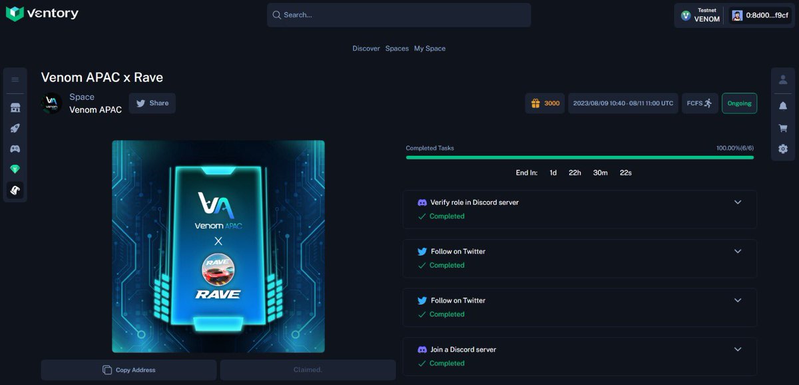Open the green diamond icon in sidebar
The height and width of the screenshot is (385, 799).
click(15, 169)
